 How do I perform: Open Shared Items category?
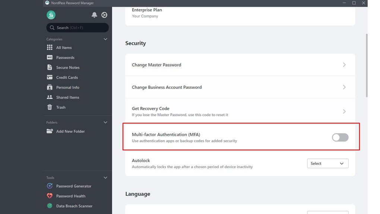(67, 97)
